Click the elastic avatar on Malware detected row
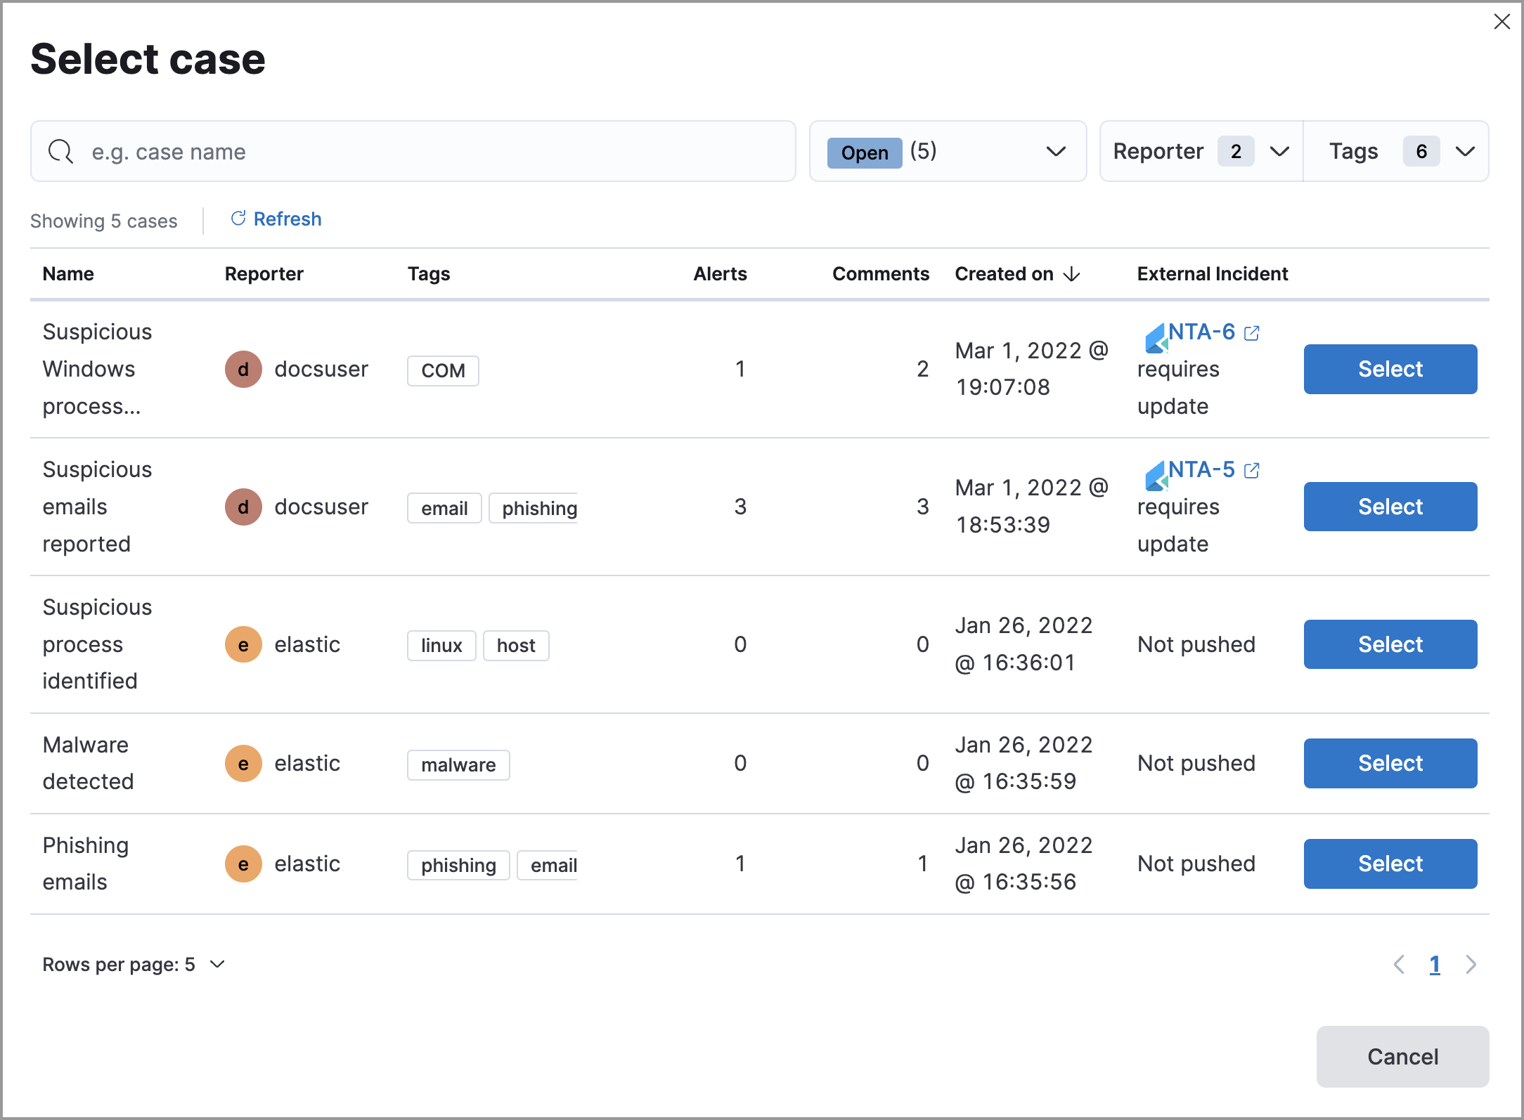The image size is (1524, 1120). 243,763
